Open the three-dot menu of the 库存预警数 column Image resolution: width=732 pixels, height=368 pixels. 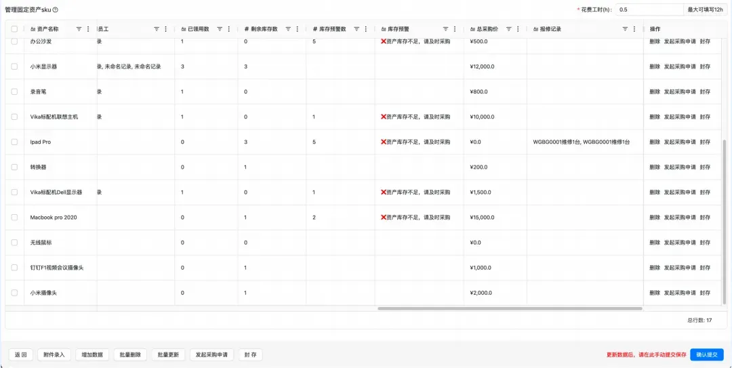coord(365,29)
